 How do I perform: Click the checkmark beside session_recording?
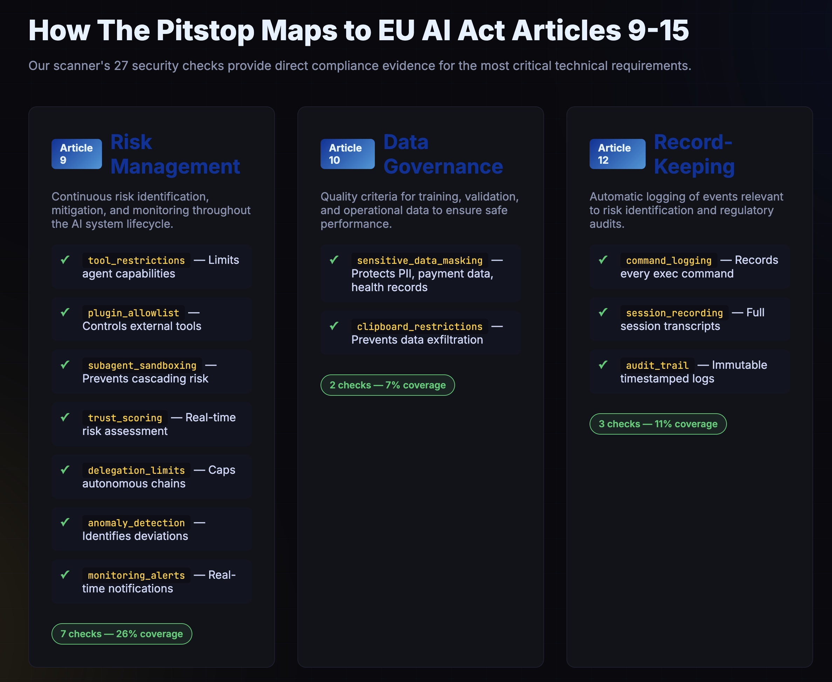(x=603, y=312)
